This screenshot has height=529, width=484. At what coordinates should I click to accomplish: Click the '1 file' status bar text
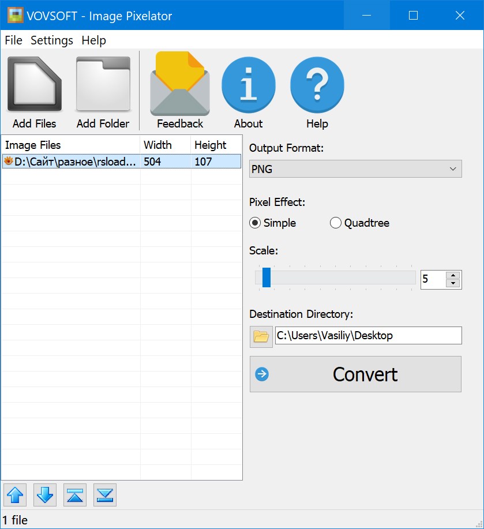[x=15, y=520]
